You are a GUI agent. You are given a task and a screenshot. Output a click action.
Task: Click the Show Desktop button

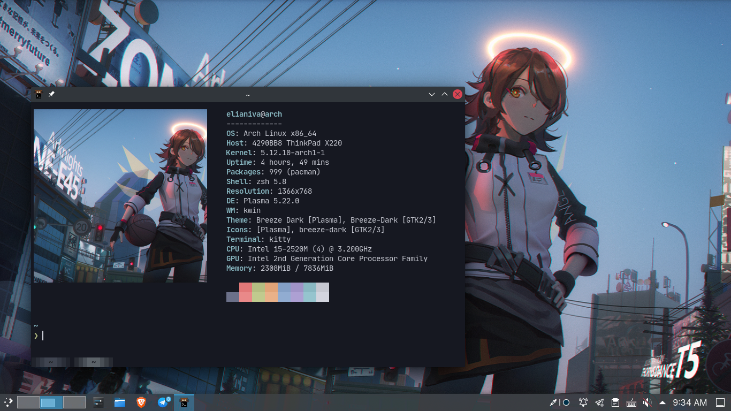720,402
